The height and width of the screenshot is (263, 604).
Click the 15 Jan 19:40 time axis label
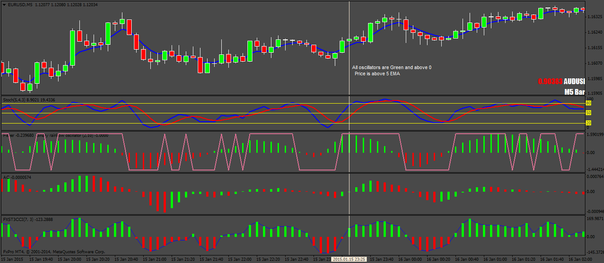click(41, 259)
